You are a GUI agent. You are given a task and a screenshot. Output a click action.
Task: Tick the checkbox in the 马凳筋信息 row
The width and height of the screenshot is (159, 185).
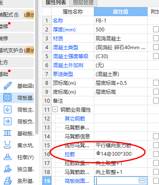(x=156, y=136)
